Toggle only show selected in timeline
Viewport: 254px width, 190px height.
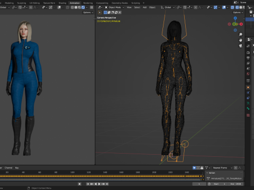(194, 168)
